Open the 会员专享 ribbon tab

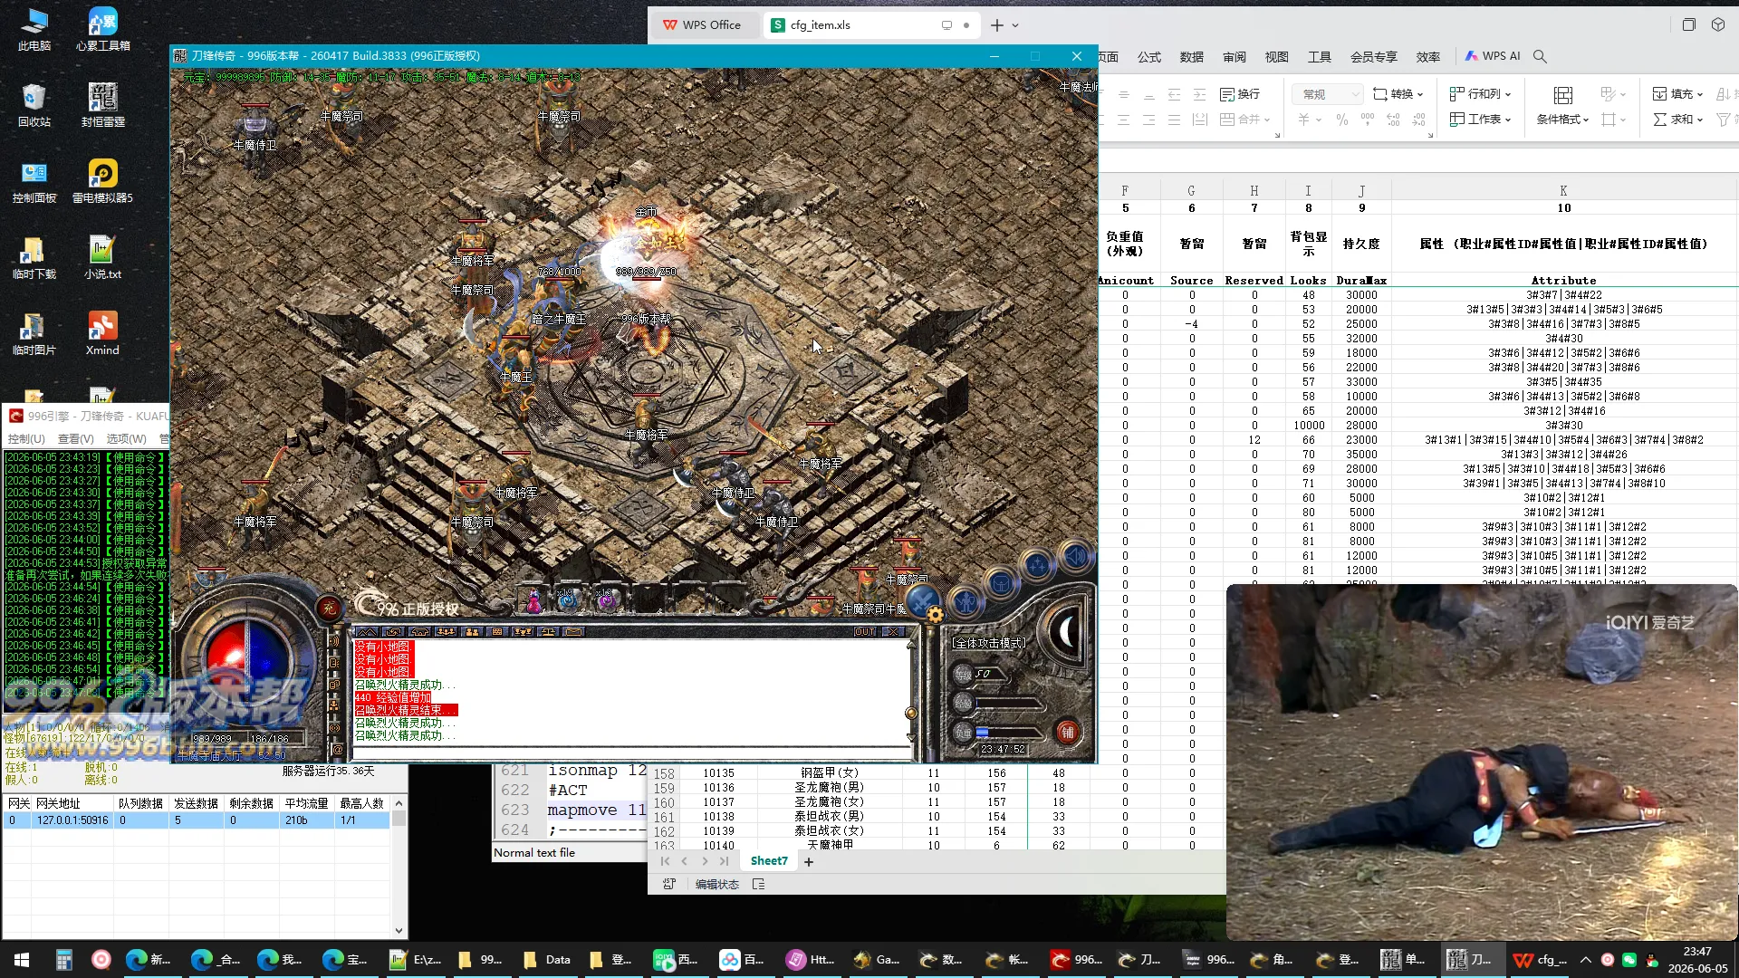1374,57
